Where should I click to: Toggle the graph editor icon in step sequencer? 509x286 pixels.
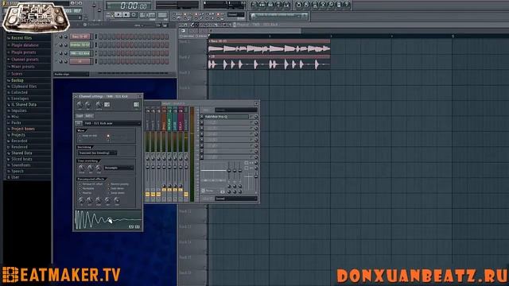tap(158, 25)
